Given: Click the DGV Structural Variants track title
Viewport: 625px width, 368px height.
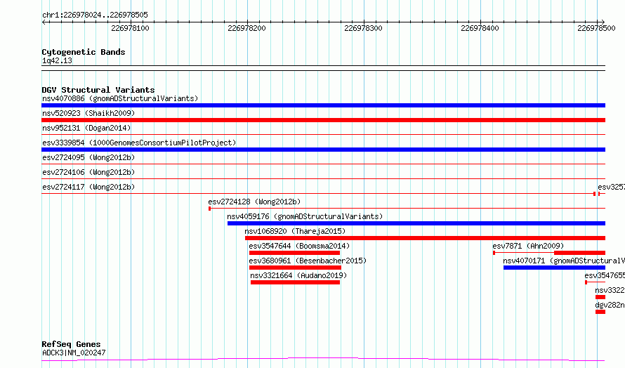Looking at the screenshot, I should click(x=98, y=90).
